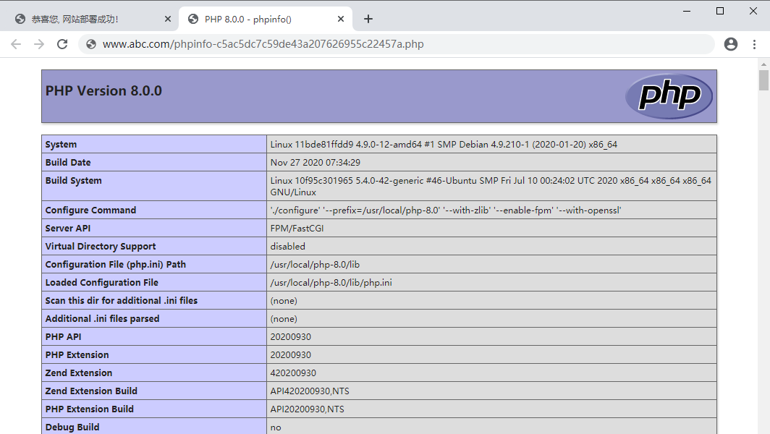The height and width of the screenshot is (434, 770).
Task: Open Chrome three-dot menu
Action: coord(755,44)
